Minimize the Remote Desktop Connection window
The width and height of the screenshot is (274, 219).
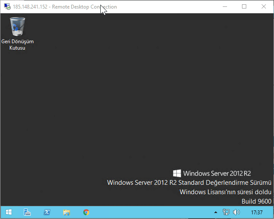224,7
